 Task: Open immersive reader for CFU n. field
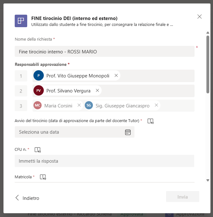point(38,150)
